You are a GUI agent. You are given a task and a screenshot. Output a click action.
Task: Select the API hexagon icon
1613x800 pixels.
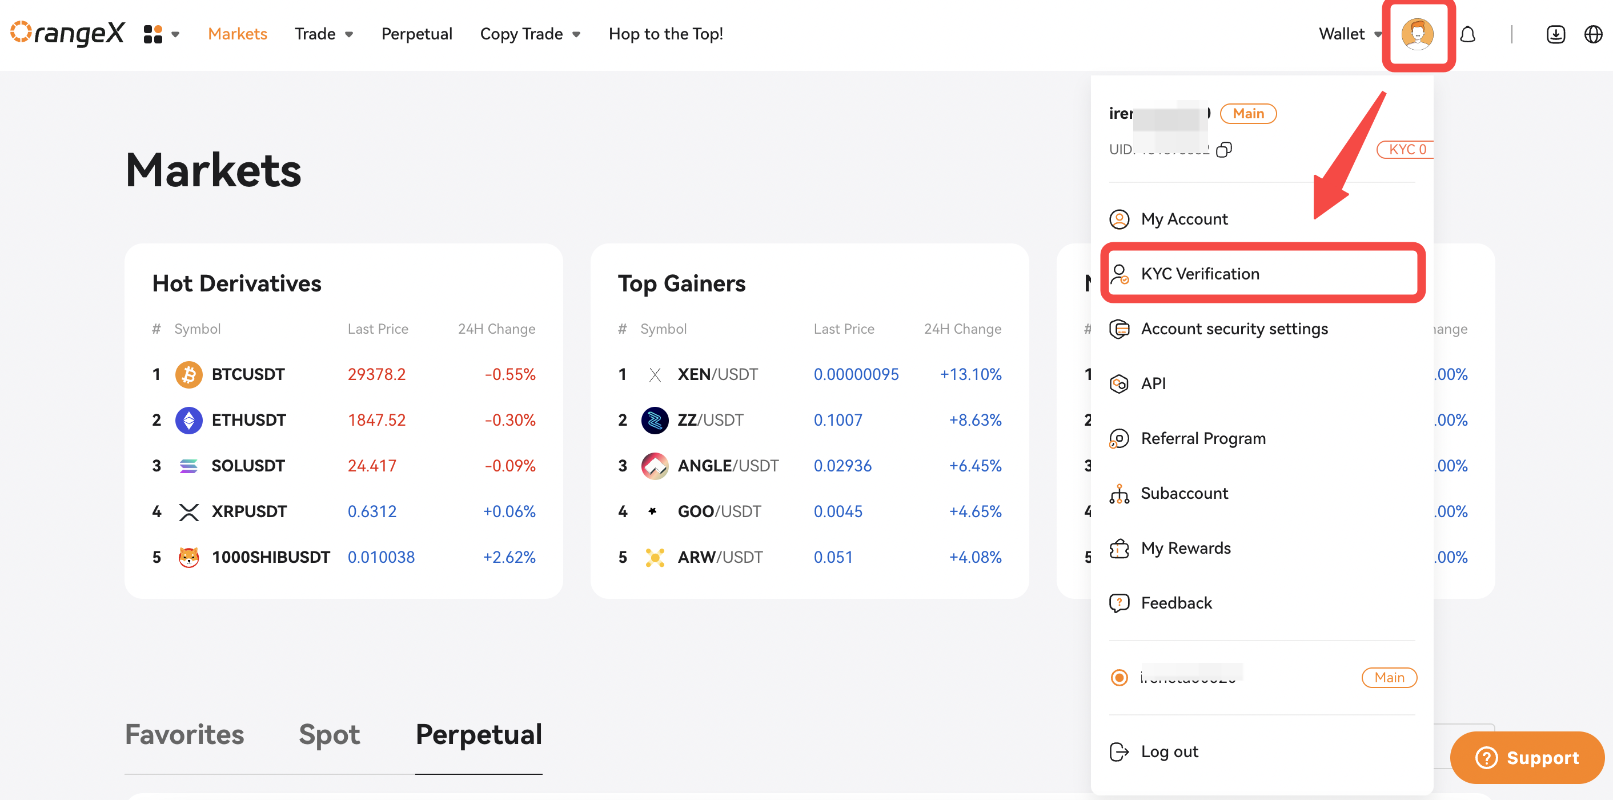click(x=1119, y=383)
